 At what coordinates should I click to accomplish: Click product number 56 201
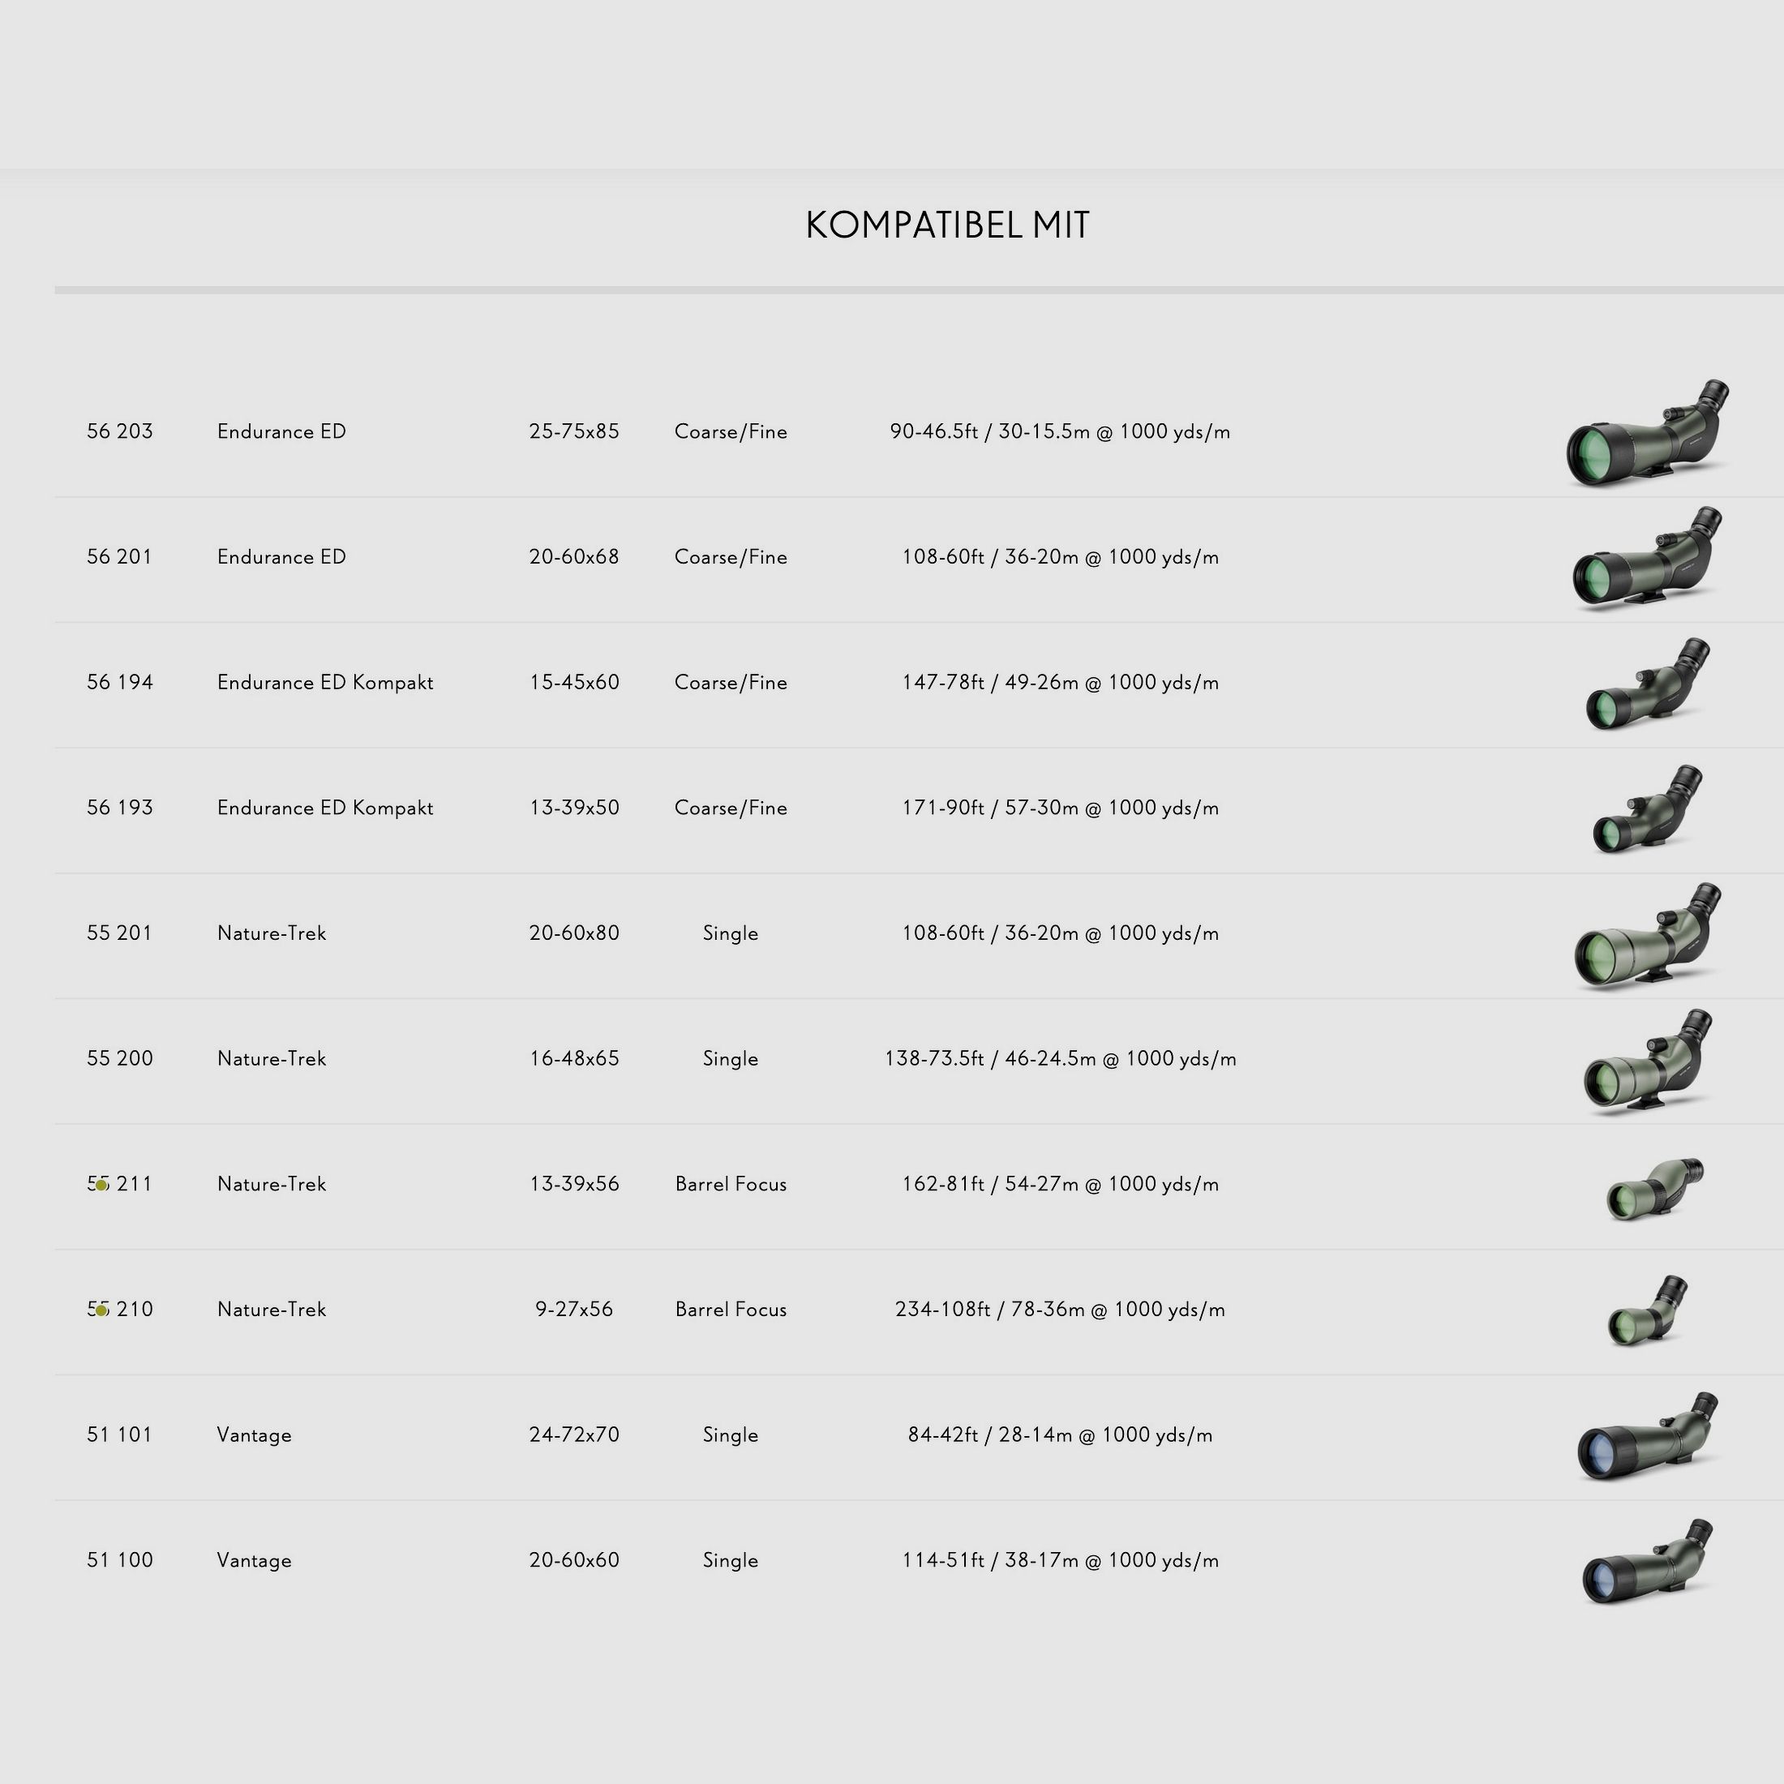coord(120,557)
